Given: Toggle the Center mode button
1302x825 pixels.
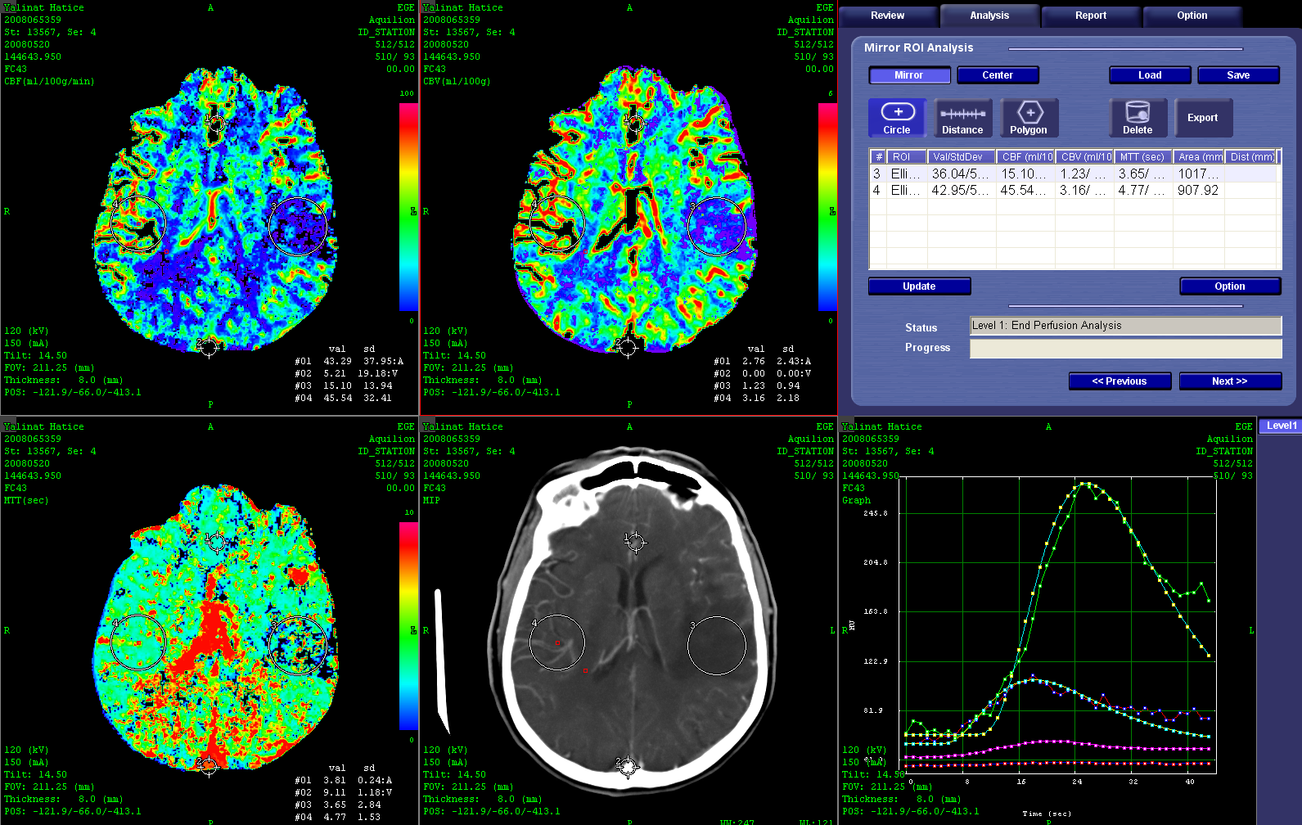Looking at the screenshot, I should coord(998,75).
